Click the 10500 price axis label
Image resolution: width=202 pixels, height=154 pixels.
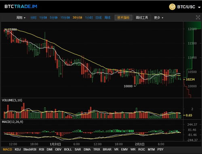click(192, 72)
